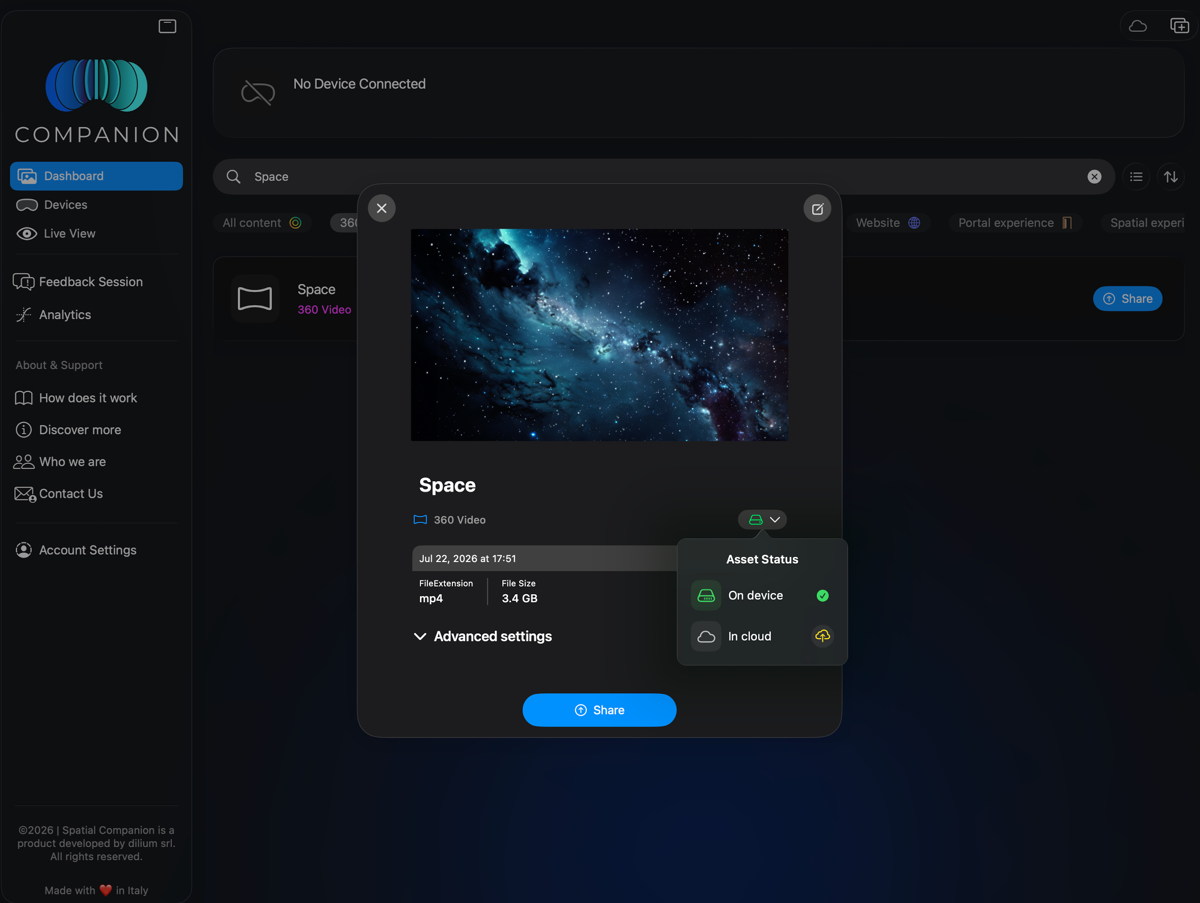Click the mp4 file extension value
This screenshot has width=1200, height=903.
coord(431,598)
